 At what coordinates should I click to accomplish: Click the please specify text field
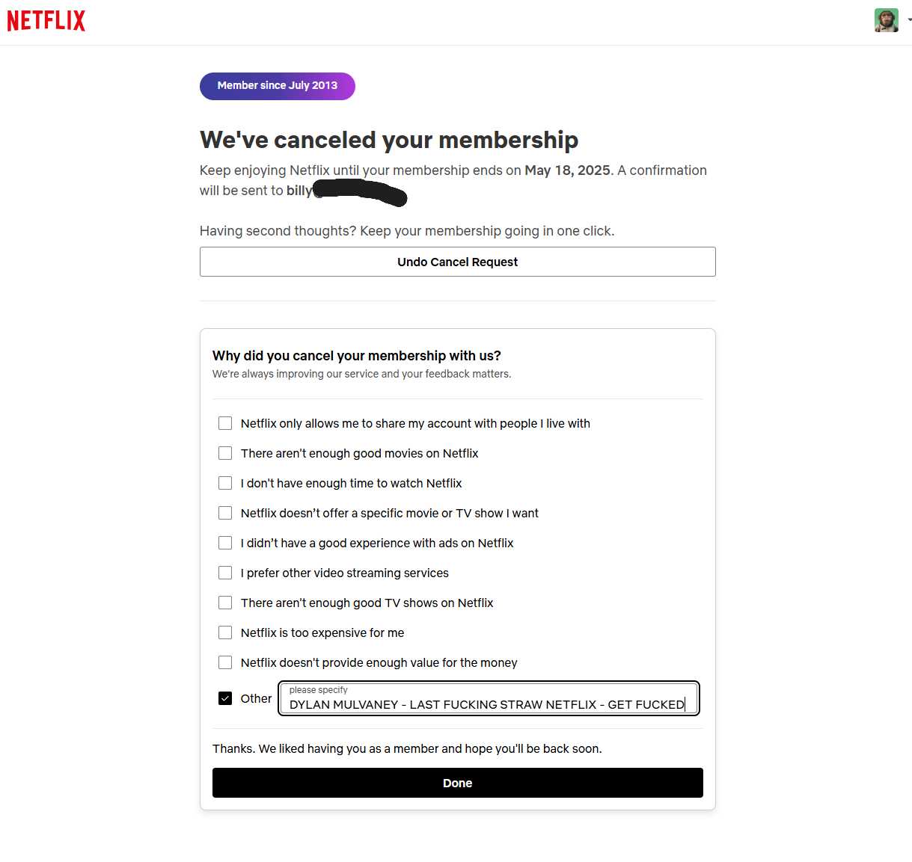[489, 698]
